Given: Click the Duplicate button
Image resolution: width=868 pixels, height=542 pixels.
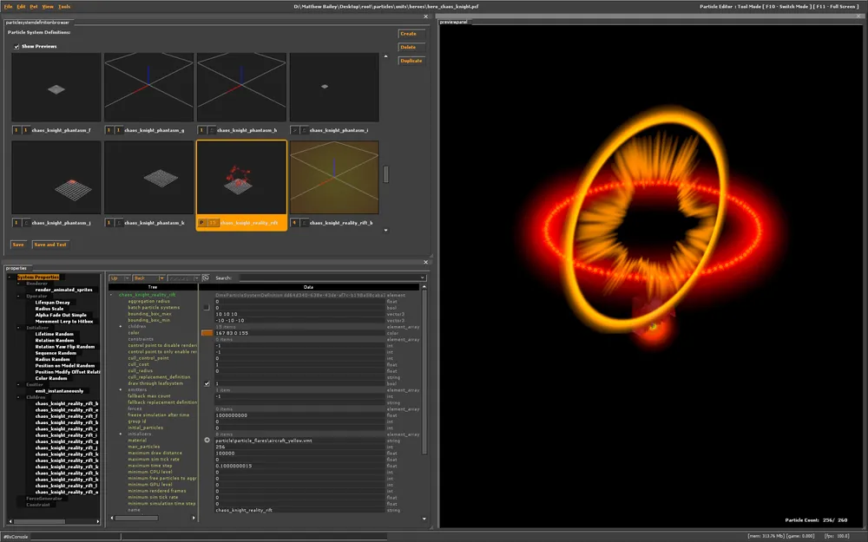Looking at the screenshot, I should coord(411,61).
